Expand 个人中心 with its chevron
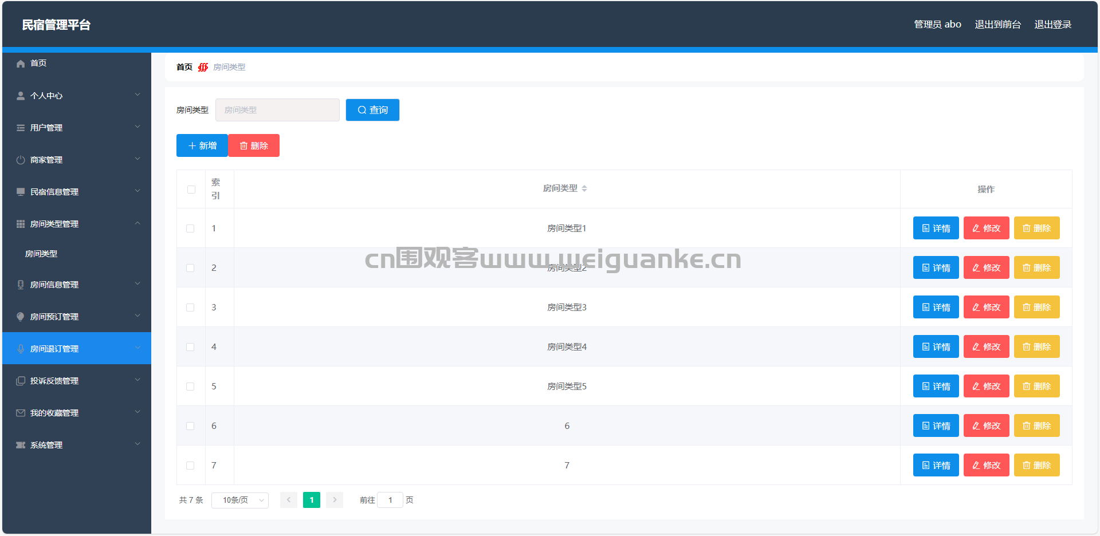This screenshot has width=1100, height=536. point(137,94)
